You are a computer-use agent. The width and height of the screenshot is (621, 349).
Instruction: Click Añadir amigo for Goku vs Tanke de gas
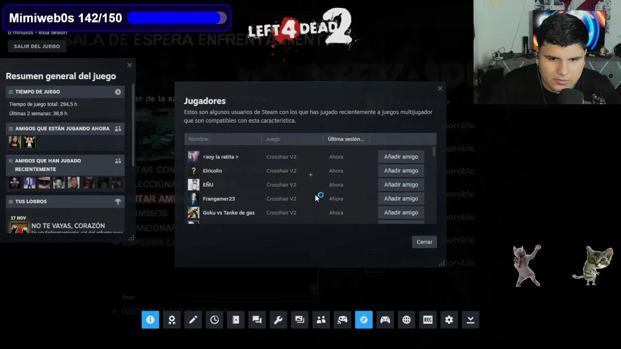click(401, 213)
